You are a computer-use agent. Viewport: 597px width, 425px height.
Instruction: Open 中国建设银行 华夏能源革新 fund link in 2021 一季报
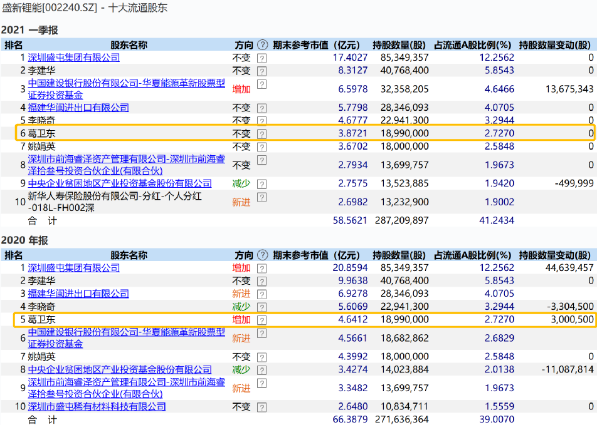(126, 84)
